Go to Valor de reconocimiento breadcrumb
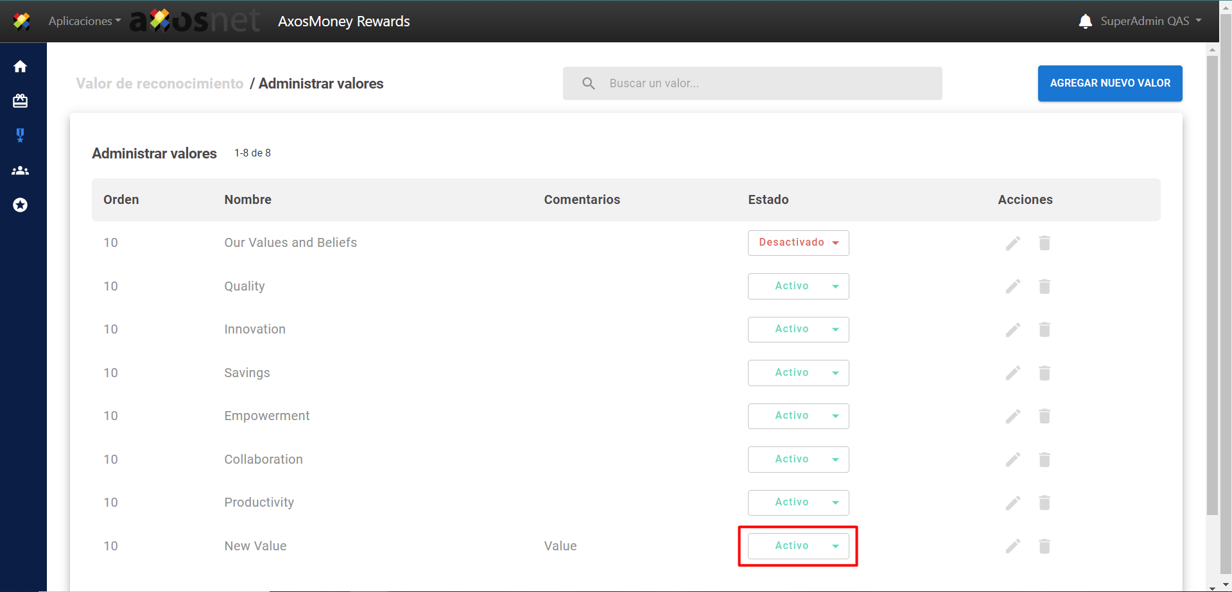This screenshot has width=1232, height=592. pos(159,84)
